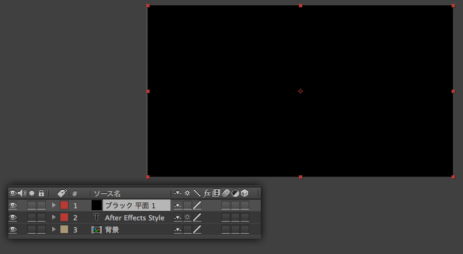Click the adjustment layer half-circle icon in header
This screenshot has height=254, width=463.
pos(235,193)
